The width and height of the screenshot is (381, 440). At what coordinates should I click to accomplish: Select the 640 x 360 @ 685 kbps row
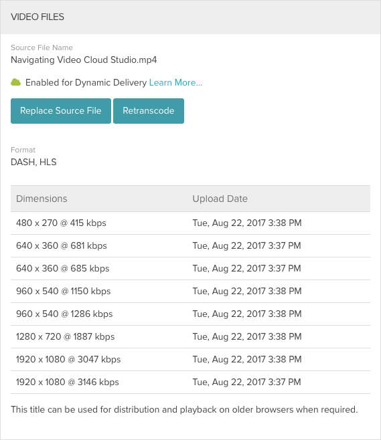[190, 269]
